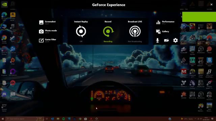Click the Enlisted desktop icon

click(184, 95)
